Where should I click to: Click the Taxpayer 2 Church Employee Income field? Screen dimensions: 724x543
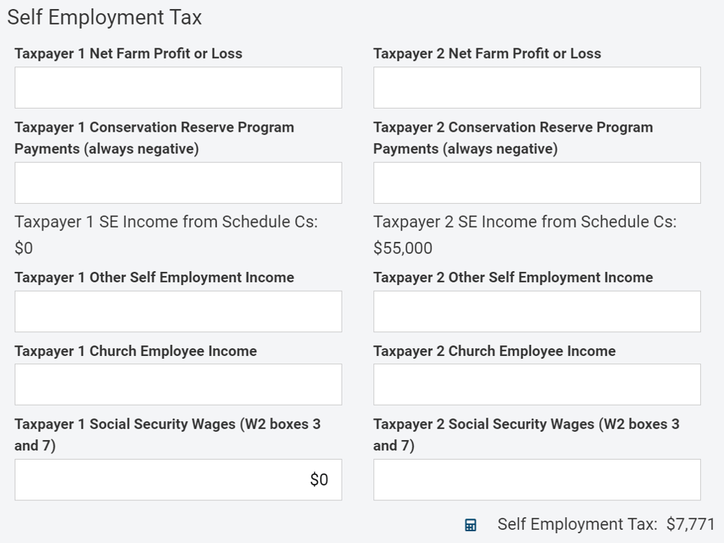536,384
